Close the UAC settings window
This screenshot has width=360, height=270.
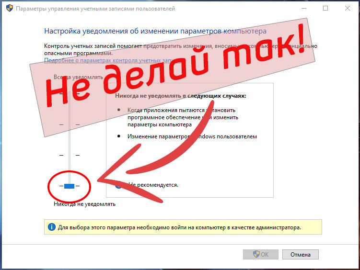pos(348,8)
